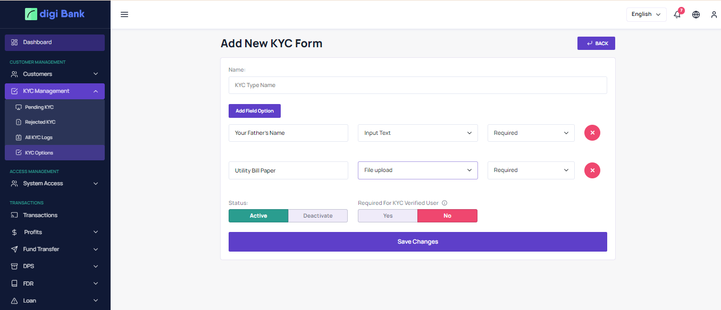Viewport: 721px width, 310px height.
Task: Open the Input Text type dropdown
Action: (x=417, y=133)
